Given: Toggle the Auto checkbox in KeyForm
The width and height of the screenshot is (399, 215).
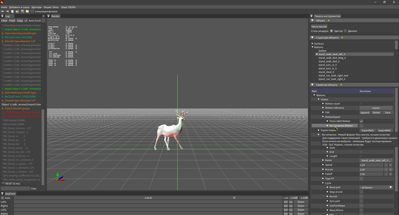Looking at the screenshot, I should point(2,198).
